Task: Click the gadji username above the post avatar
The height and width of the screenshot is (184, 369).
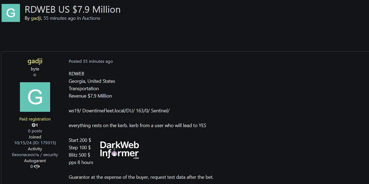Action: point(35,61)
